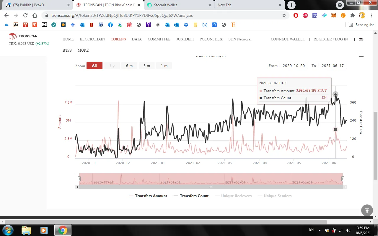Open the SUN Network link
Viewport: 378px width, 236px height.
pos(239,39)
